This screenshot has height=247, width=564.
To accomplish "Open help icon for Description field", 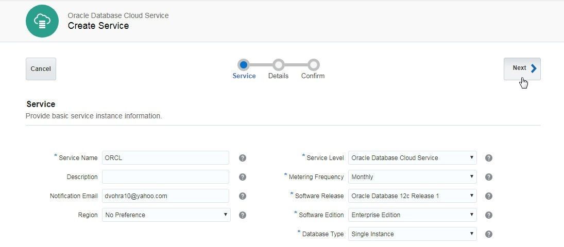I will pyautogui.click(x=243, y=177).
